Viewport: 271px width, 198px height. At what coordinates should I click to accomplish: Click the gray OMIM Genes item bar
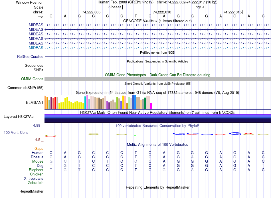(x=157, y=79)
